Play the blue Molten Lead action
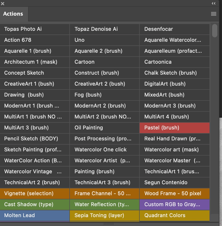This screenshot has width=222, height=226. pyautogui.click(x=35, y=215)
